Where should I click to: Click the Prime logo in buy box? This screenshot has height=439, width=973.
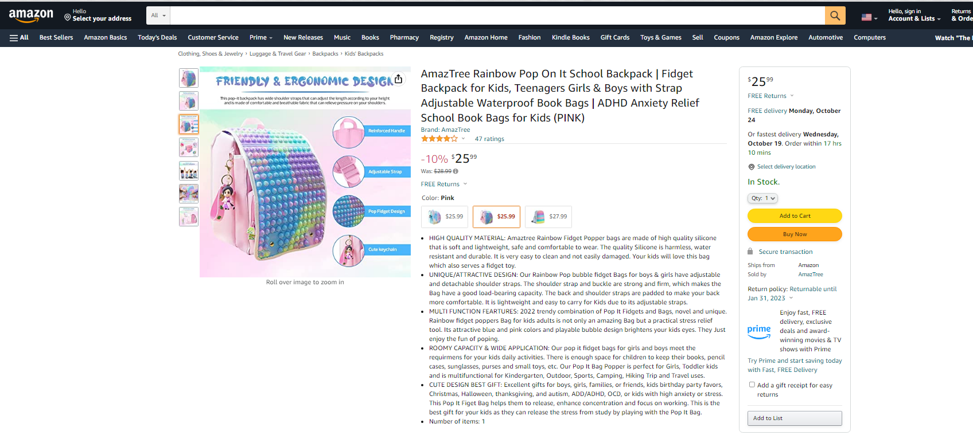(759, 331)
